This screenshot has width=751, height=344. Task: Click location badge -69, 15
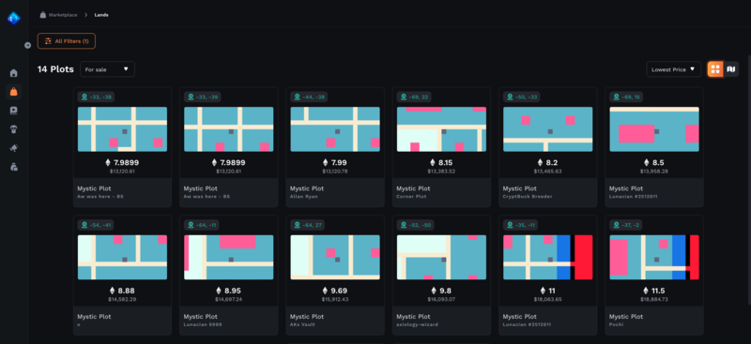pyautogui.click(x=625, y=97)
